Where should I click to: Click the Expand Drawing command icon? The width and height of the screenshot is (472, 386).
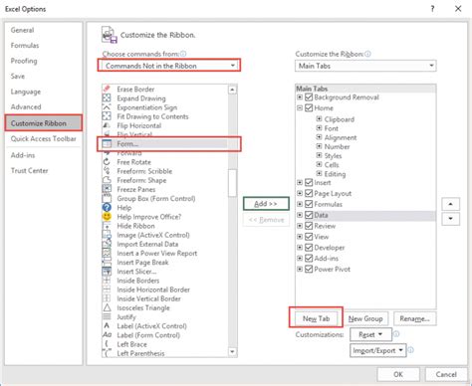coord(107,97)
